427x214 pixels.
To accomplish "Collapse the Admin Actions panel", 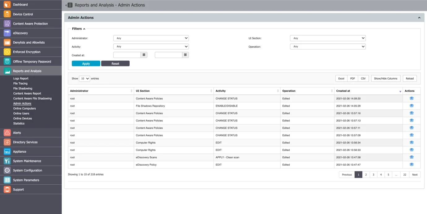I will tap(419, 18).
